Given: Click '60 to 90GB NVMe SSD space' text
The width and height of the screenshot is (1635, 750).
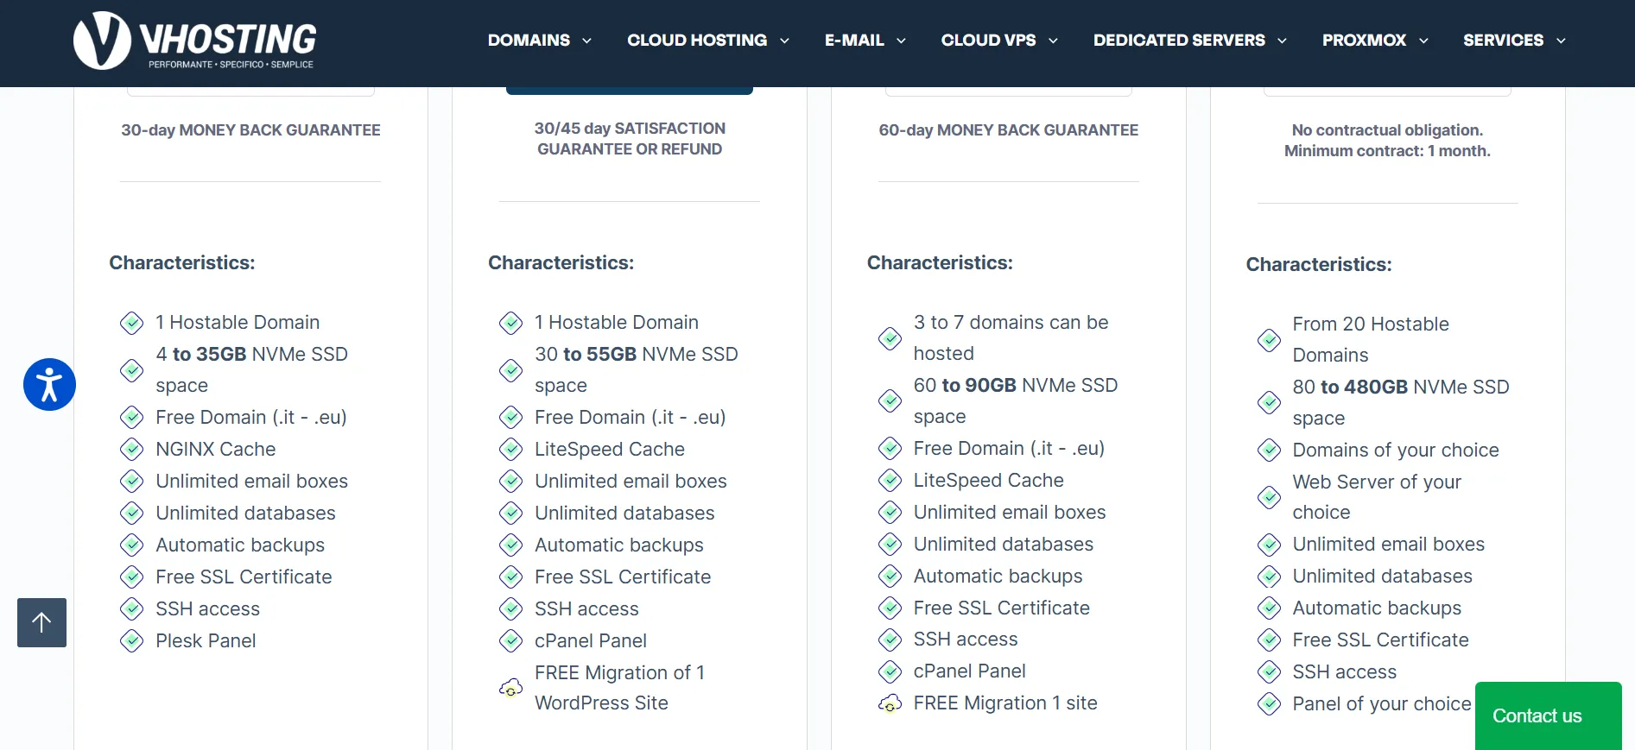Looking at the screenshot, I should (1016, 400).
